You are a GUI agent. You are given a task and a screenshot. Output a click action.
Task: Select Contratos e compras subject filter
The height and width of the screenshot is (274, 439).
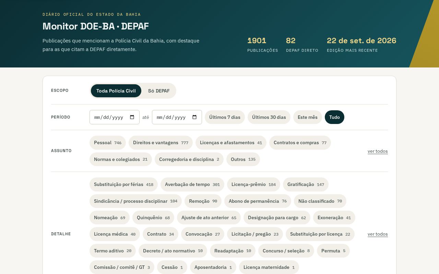point(300,142)
